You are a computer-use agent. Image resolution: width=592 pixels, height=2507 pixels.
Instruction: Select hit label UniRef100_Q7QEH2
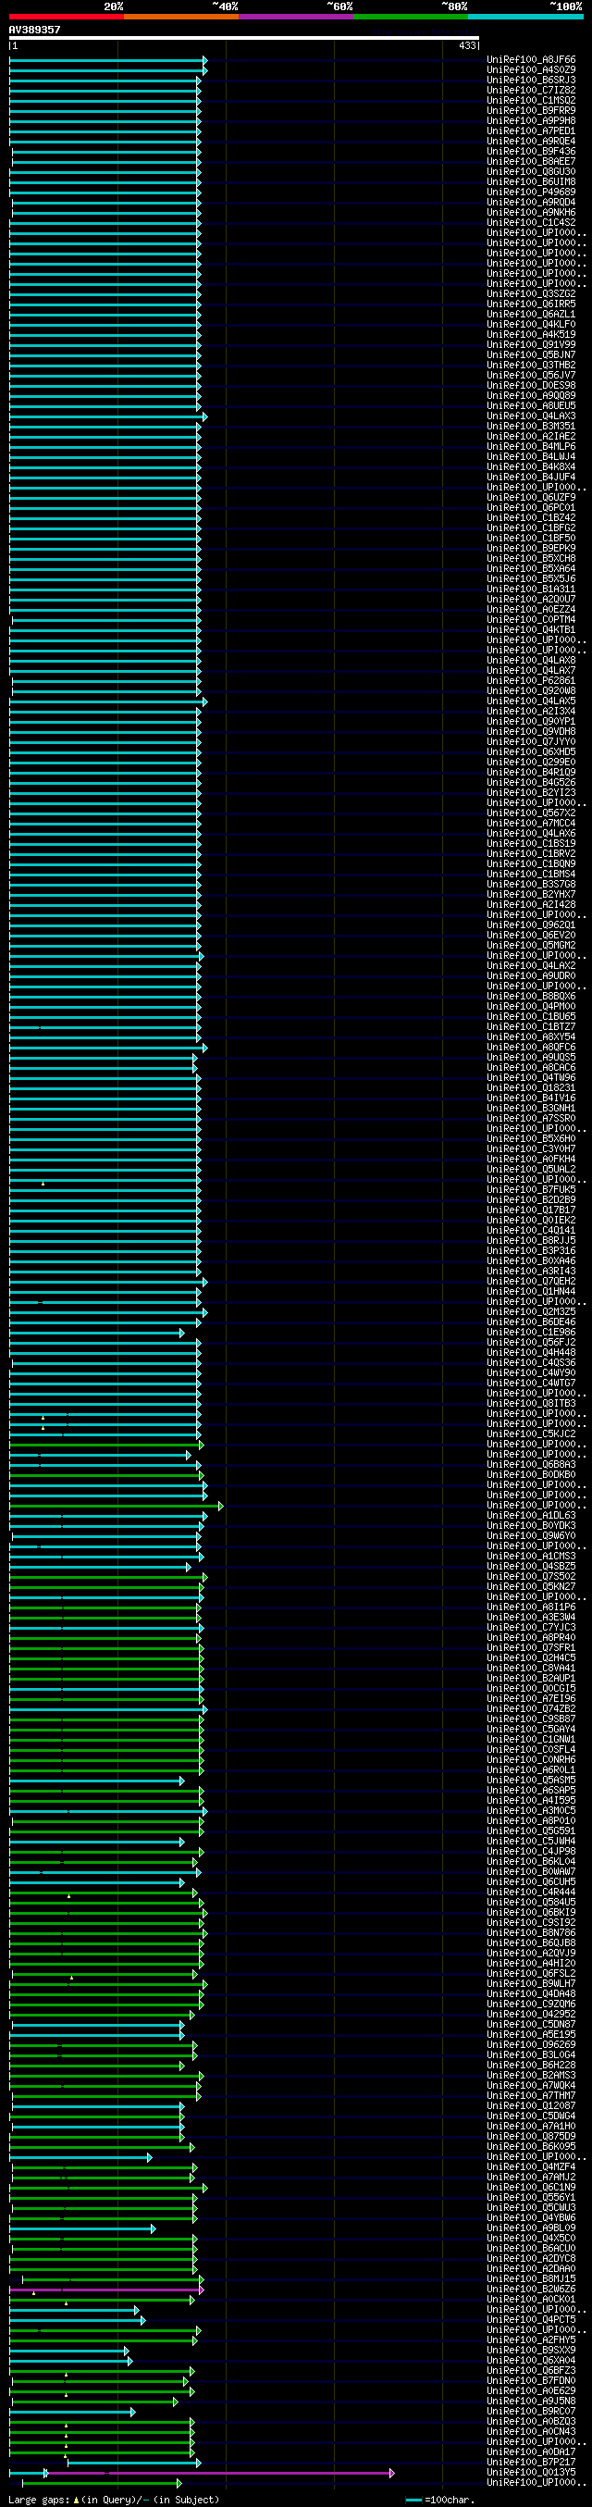531,1281
